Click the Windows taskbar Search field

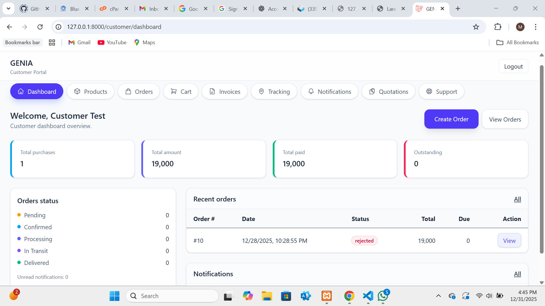(172, 296)
